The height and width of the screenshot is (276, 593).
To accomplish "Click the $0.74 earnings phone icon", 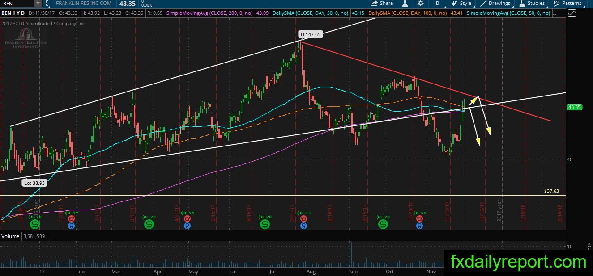I will point(188,219).
